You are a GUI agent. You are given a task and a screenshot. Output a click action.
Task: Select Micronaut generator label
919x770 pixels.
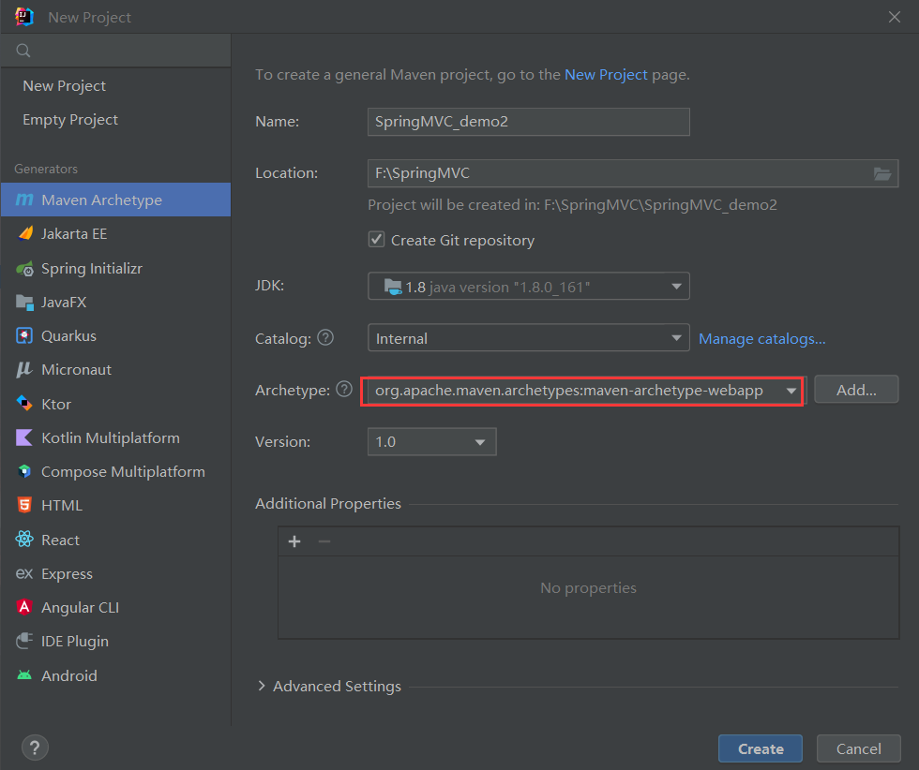(x=76, y=370)
